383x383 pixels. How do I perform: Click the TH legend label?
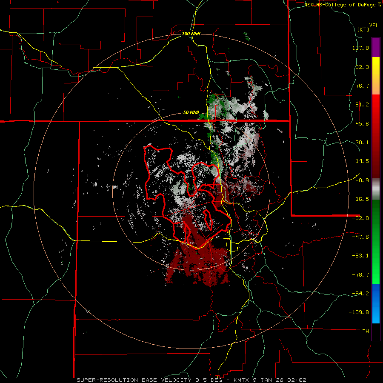pyautogui.click(x=366, y=332)
